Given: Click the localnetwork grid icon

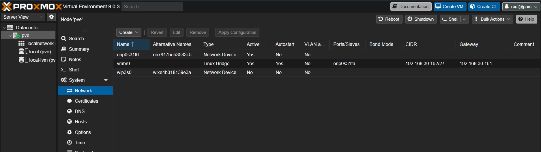Looking at the screenshot, I should (21, 43).
